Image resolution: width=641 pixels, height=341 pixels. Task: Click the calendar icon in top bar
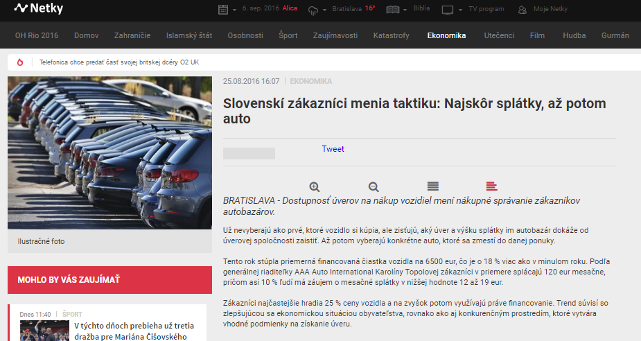pos(223,10)
